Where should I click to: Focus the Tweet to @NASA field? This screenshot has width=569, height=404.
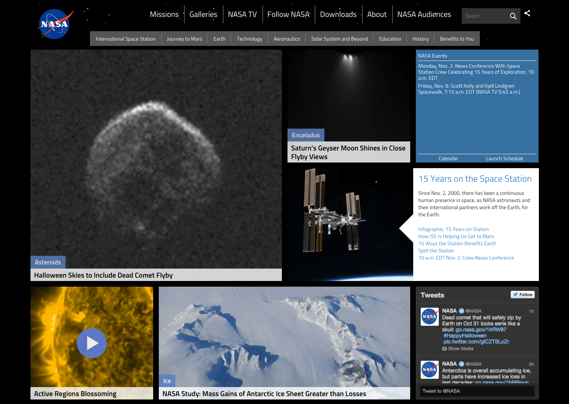tap(477, 391)
